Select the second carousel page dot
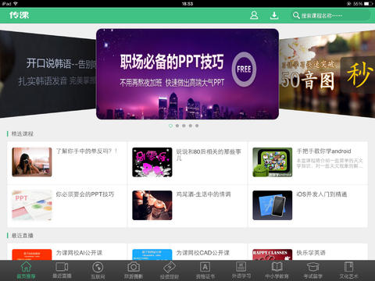 pyautogui.click(x=177, y=126)
